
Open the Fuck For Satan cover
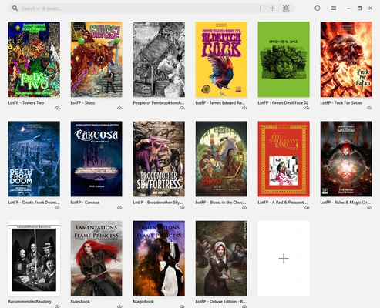point(346,59)
